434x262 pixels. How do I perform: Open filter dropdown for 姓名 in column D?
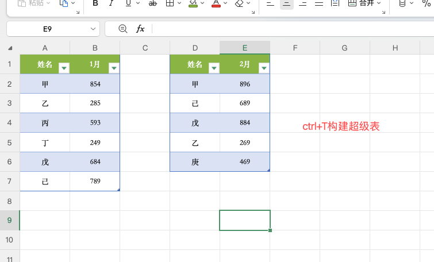click(x=214, y=68)
